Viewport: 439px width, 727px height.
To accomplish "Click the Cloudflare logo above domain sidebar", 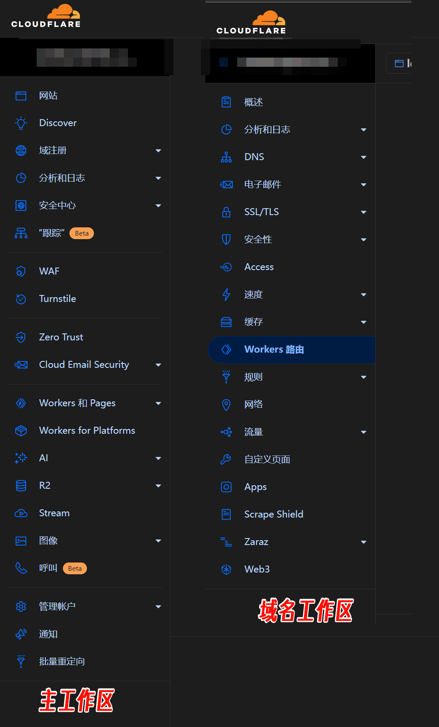I will point(251,23).
